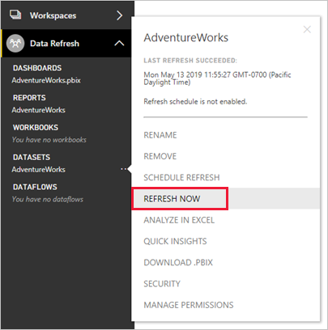Open Security settings for the dataset
The height and width of the screenshot is (330, 328).
[x=162, y=284]
